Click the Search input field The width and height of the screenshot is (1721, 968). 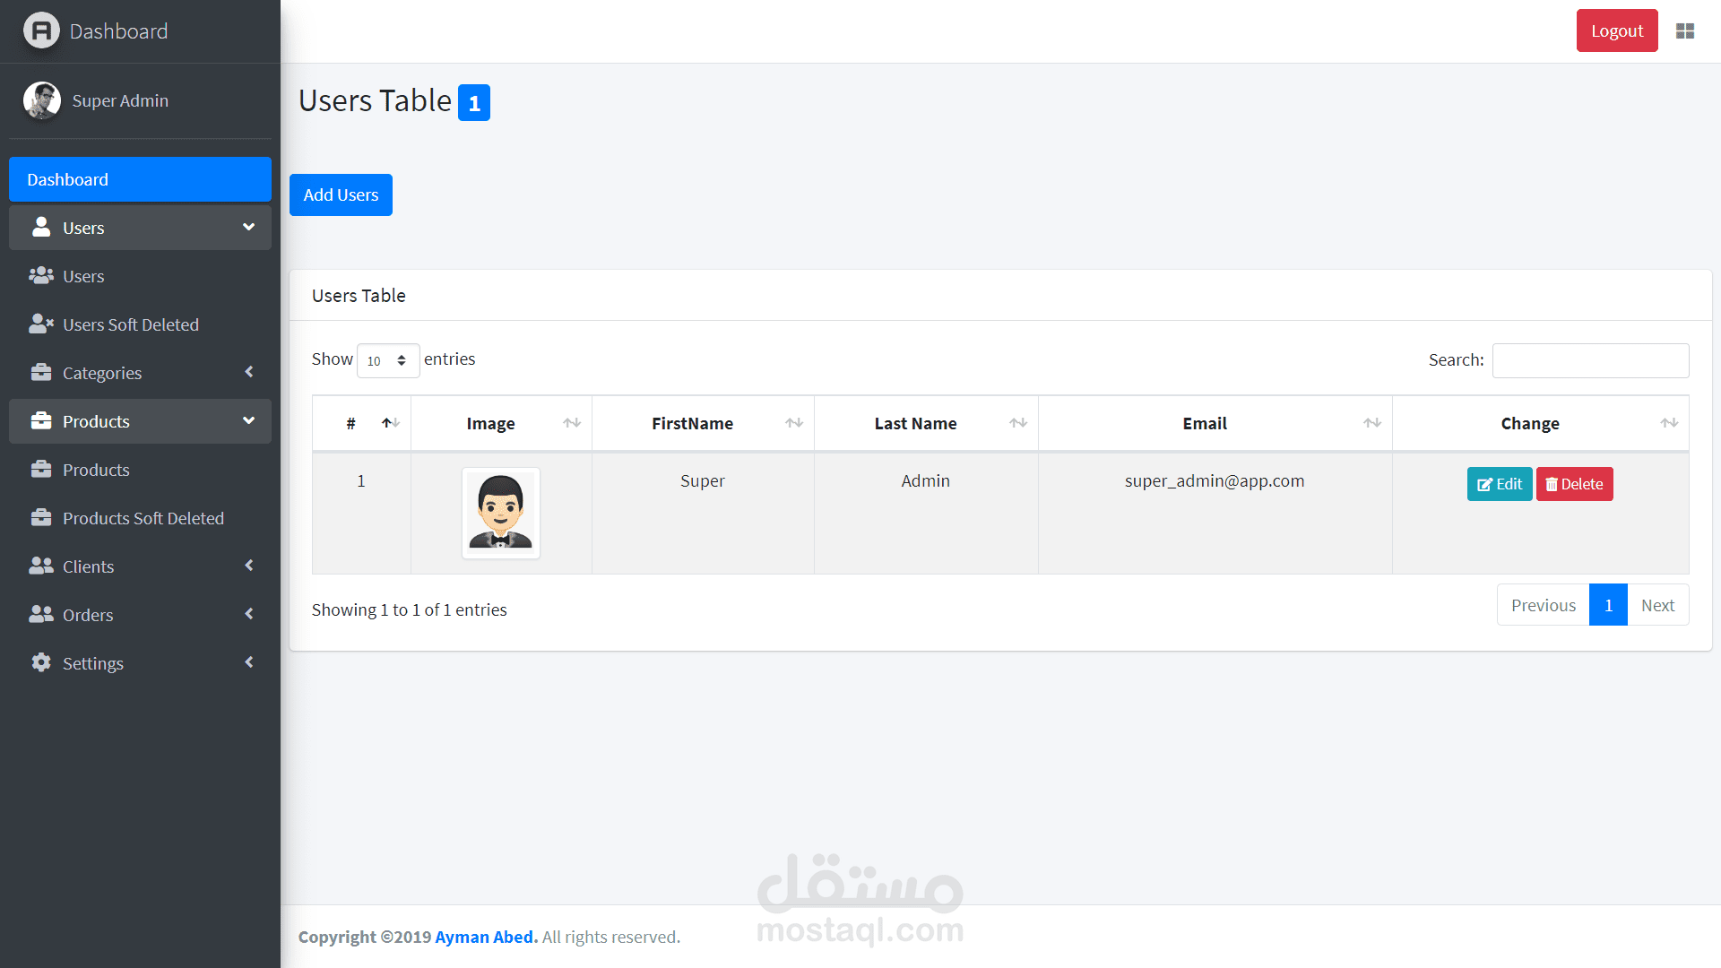click(x=1590, y=360)
